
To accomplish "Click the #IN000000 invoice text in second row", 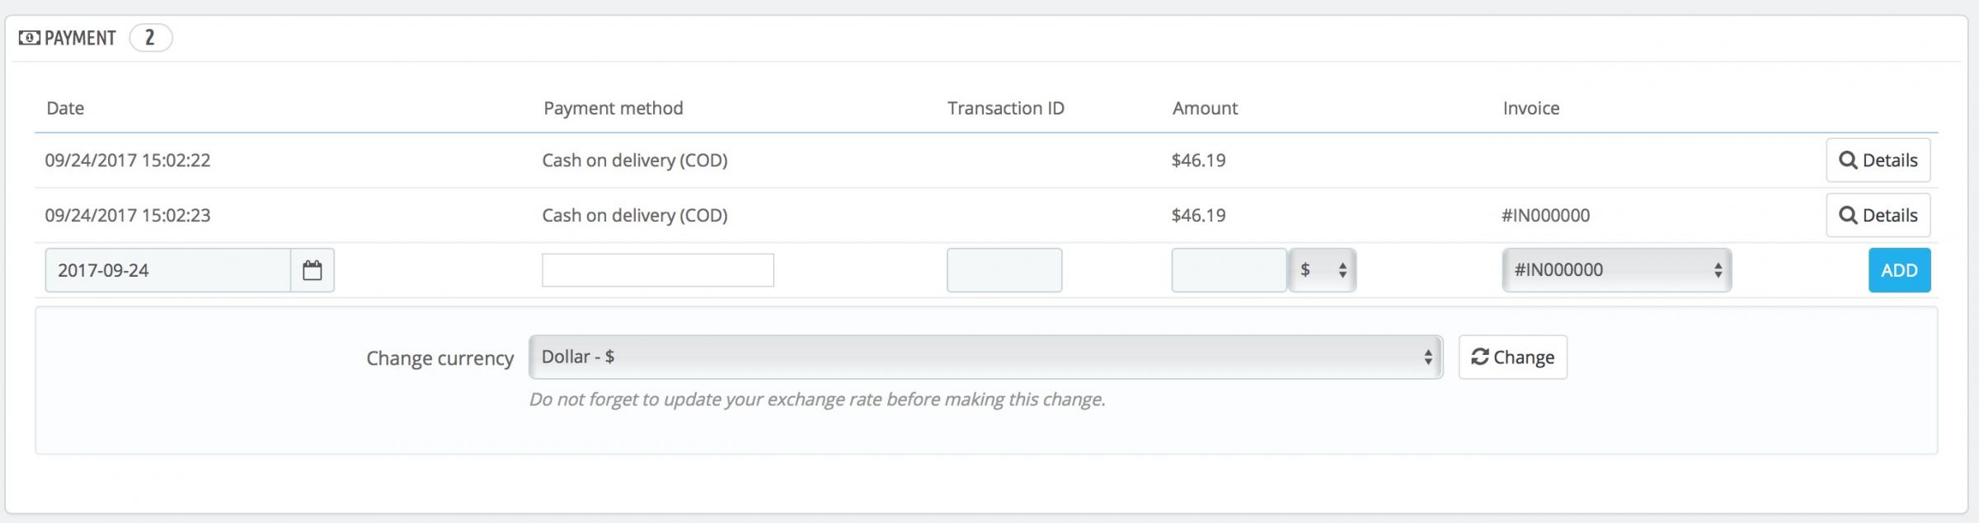I will [x=1545, y=216].
